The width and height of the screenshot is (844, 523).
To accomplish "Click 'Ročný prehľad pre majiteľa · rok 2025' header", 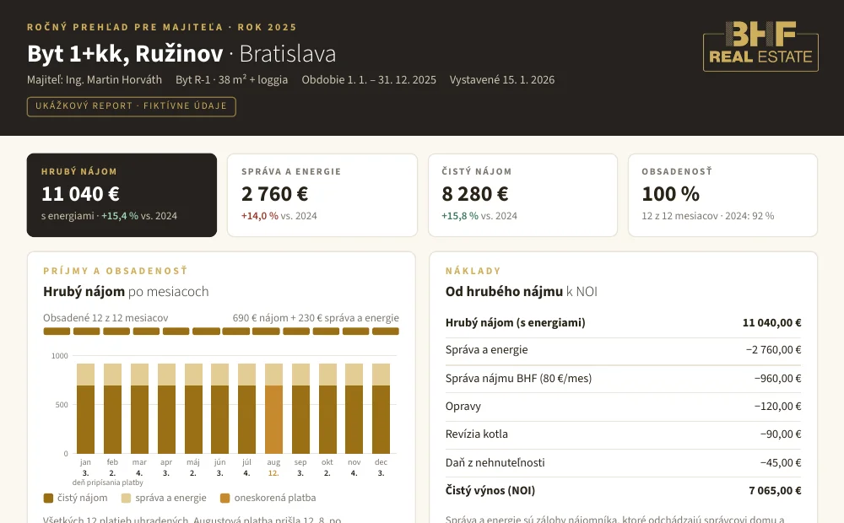I will pyautogui.click(x=162, y=27).
